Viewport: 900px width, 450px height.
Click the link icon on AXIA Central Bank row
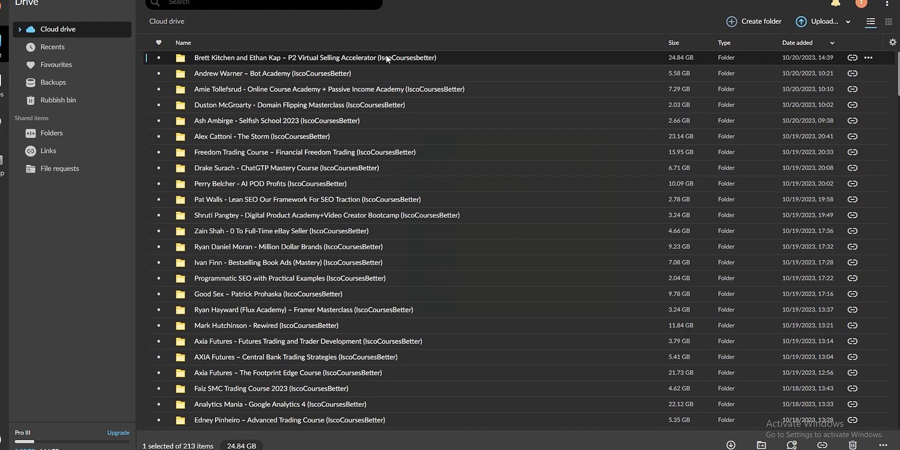click(852, 357)
